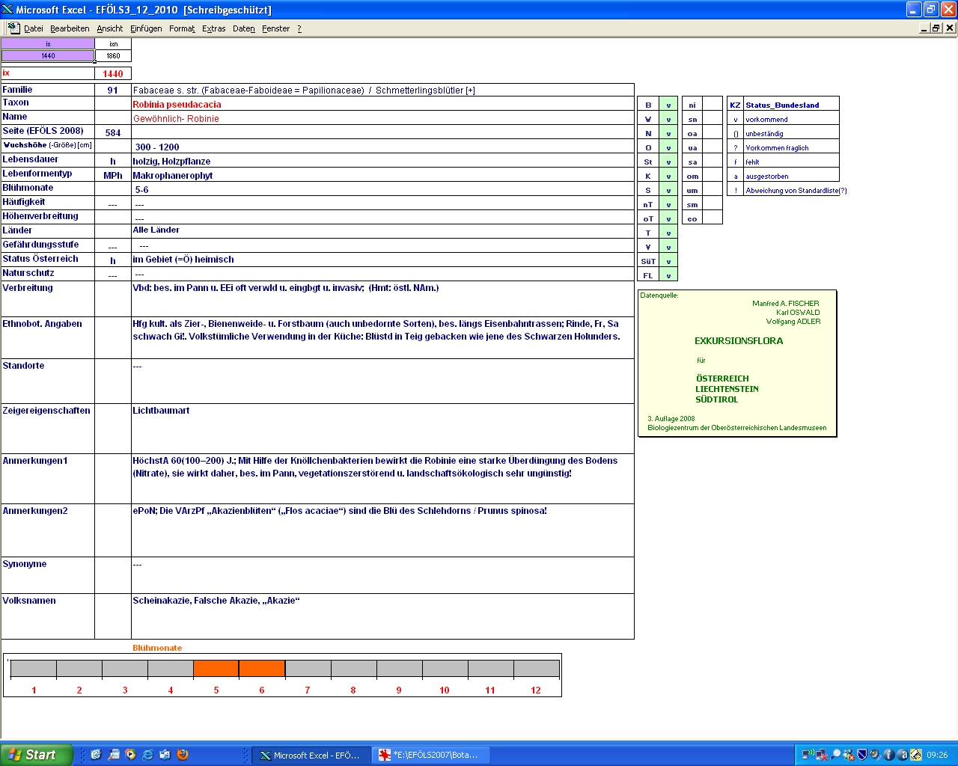Screen dimensions: 958x766
Task: Switch to the E:\EFÖLS2007 taskbar window
Action: tap(431, 755)
